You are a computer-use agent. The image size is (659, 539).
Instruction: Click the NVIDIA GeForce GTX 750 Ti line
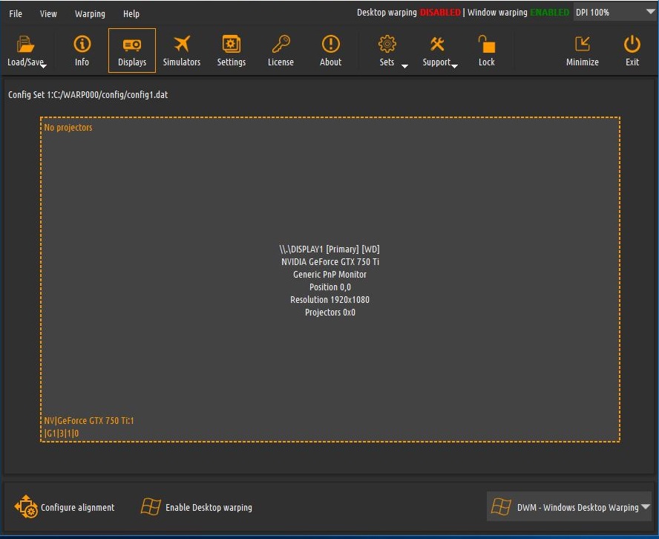pos(330,262)
